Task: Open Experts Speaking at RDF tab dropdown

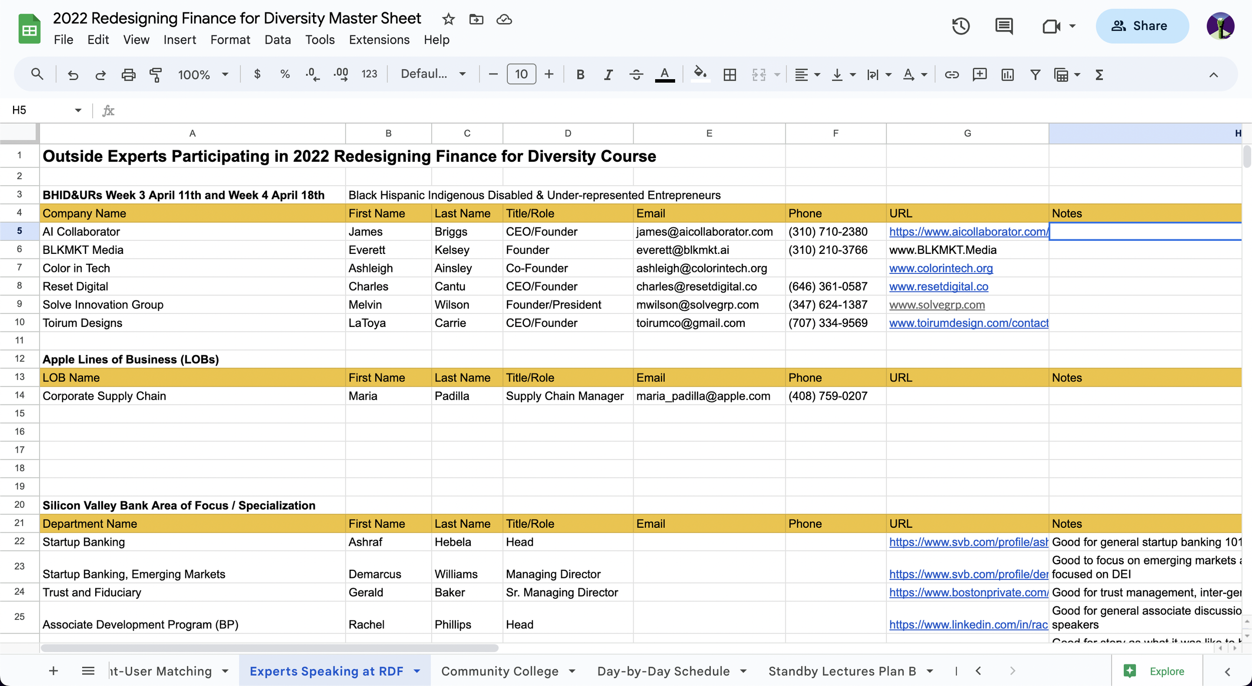Action: [x=417, y=671]
